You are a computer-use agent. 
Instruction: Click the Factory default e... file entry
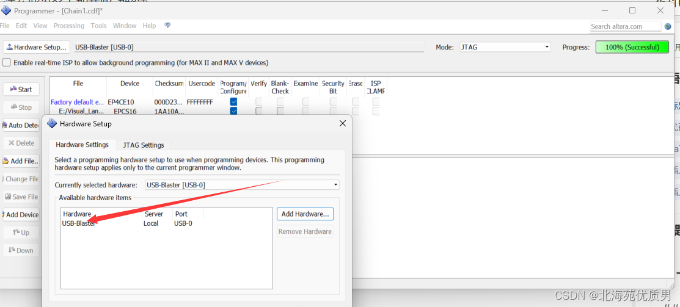pos(77,102)
